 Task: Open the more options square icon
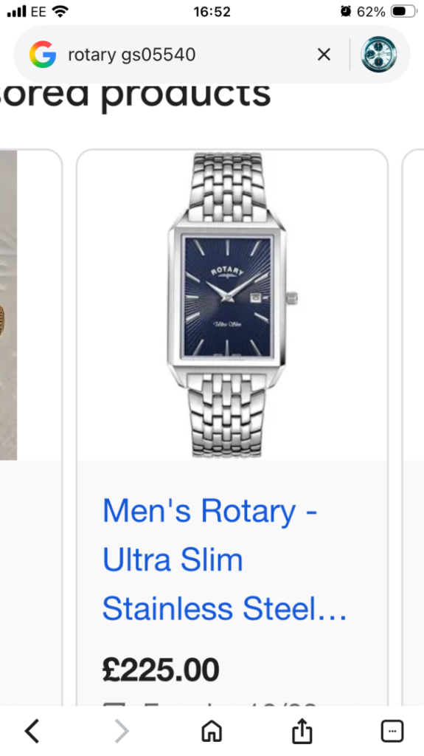(392, 731)
